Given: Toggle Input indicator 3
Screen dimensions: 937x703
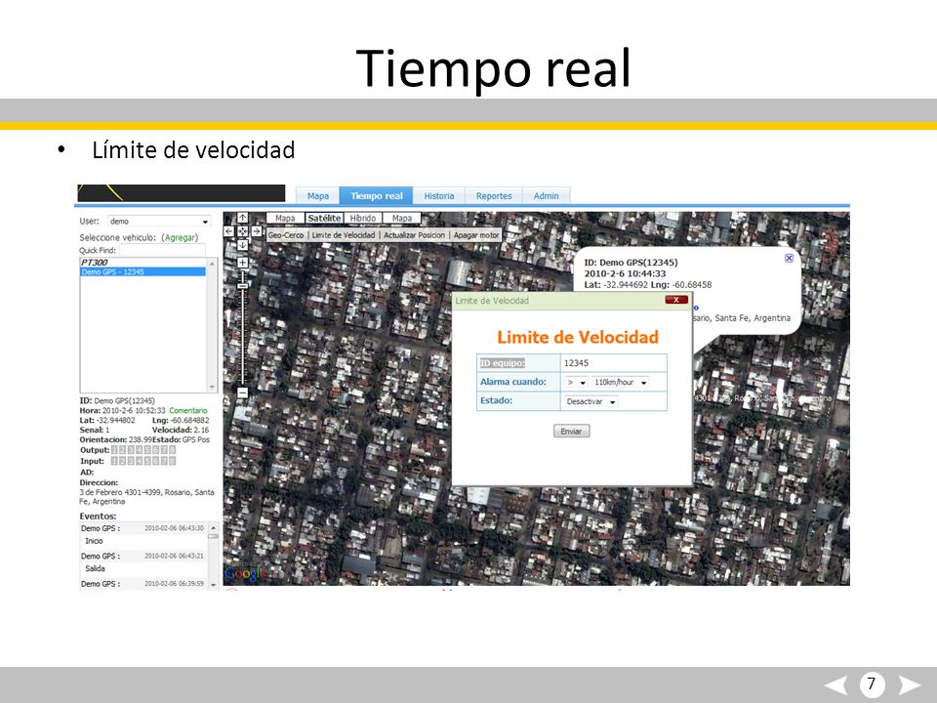Looking at the screenshot, I should 131,462.
